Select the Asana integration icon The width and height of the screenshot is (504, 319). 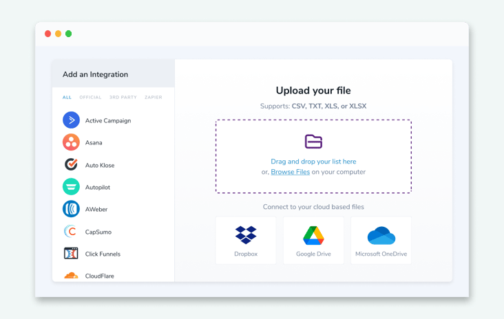click(x=71, y=142)
